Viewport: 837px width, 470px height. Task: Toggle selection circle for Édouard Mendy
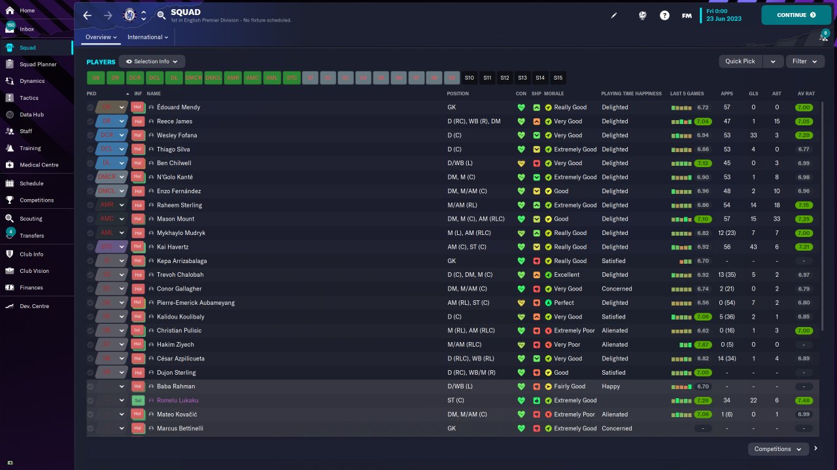(90, 107)
